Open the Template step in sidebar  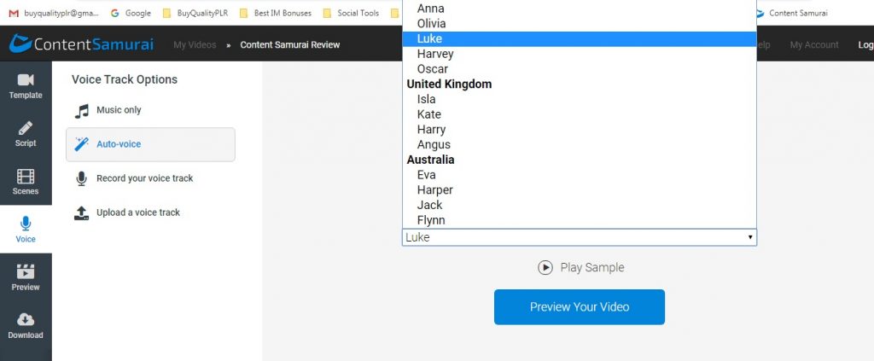(x=26, y=86)
